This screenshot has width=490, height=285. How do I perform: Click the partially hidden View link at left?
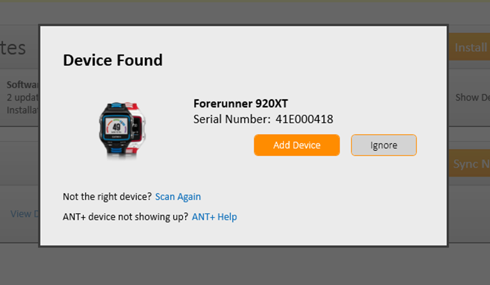click(24, 214)
